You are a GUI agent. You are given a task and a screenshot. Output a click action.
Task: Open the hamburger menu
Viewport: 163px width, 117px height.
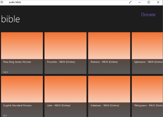point(2,2)
